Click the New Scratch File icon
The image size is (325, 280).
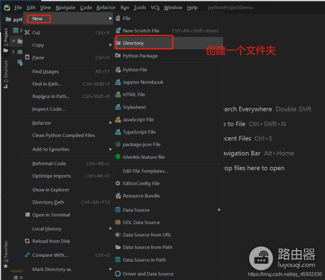pyautogui.click(x=118, y=30)
